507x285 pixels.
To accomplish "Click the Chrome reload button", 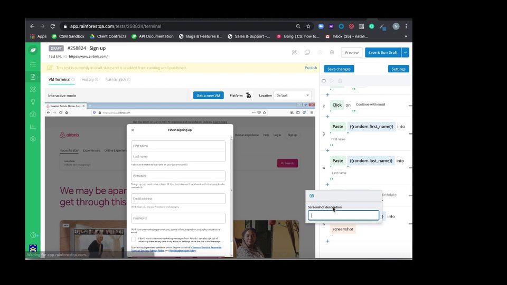I will (x=53, y=26).
